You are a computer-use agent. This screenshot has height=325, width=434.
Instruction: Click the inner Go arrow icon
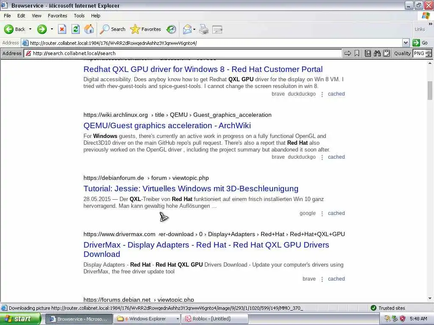point(348,53)
